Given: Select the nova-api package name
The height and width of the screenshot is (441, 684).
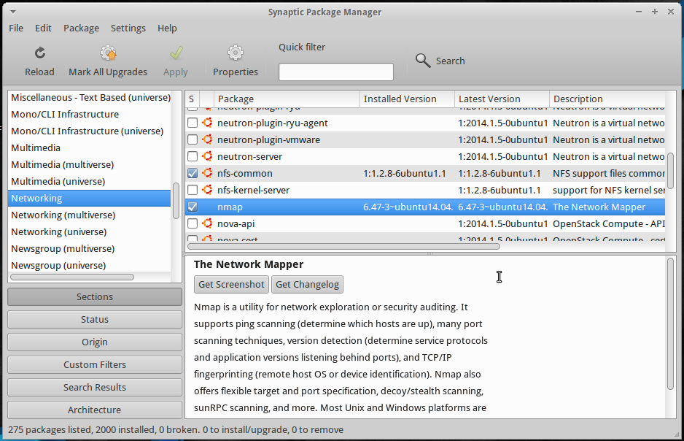Looking at the screenshot, I should (236, 223).
